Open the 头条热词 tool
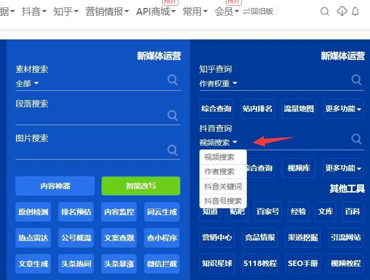370x280 pixels. tap(76, 264)
